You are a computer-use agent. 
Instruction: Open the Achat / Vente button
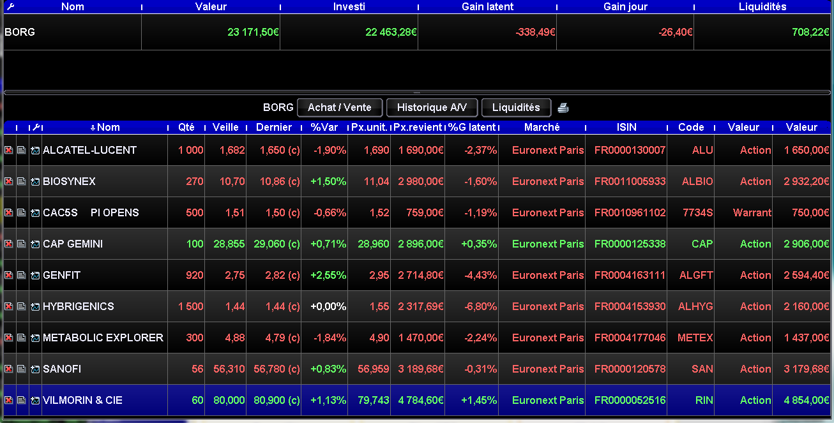pyautogui.click(x=340, y=107)
